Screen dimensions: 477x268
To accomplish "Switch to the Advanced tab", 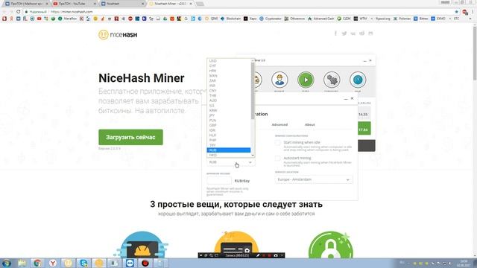I will point(279,124).
